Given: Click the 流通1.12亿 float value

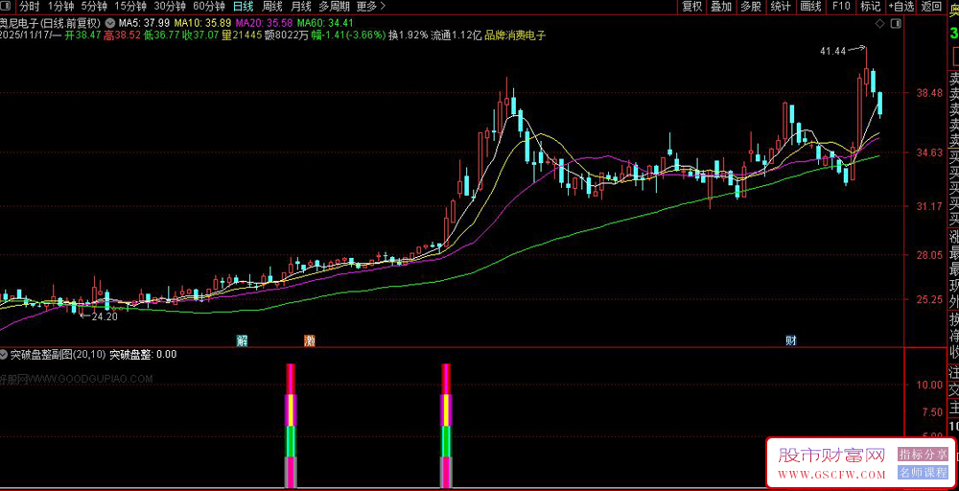Looking at the screenshot, I should [x=456, y=35].
